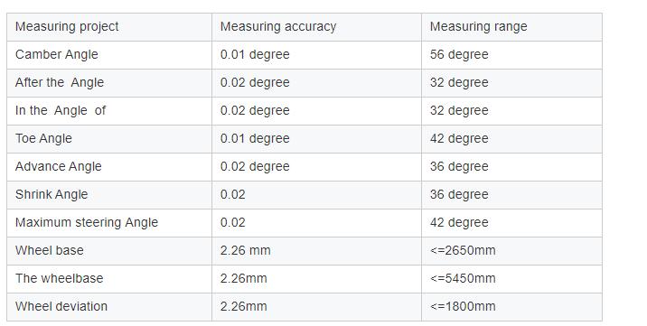Select the Shrink Angle cell
The image size is (647, 326).
[109, 195]
